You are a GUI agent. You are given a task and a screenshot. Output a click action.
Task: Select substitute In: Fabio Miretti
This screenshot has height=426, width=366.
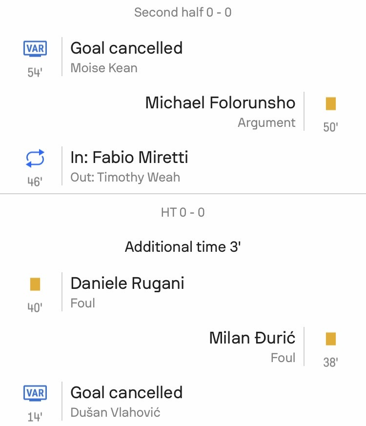[x=129, y=157]
